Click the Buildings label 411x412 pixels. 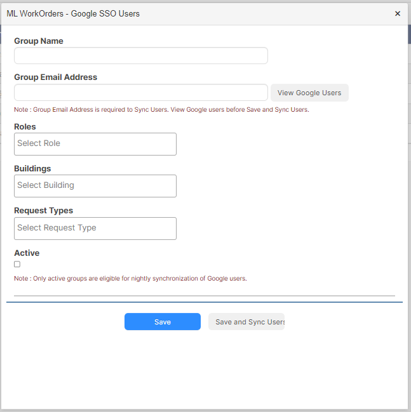click(x=32, y=169)
